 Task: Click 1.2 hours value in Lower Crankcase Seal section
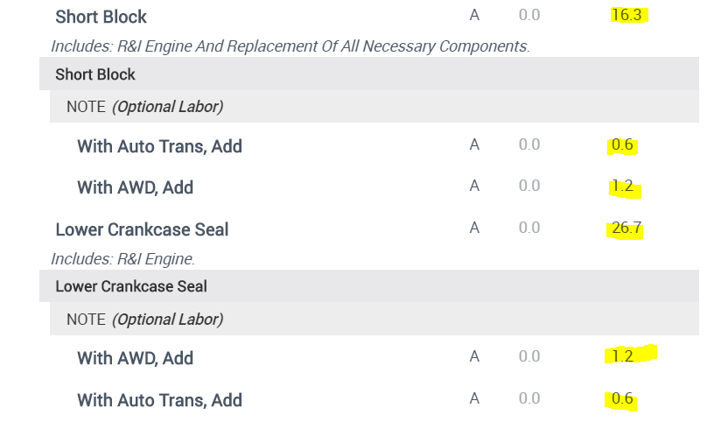tap(622, 356)
